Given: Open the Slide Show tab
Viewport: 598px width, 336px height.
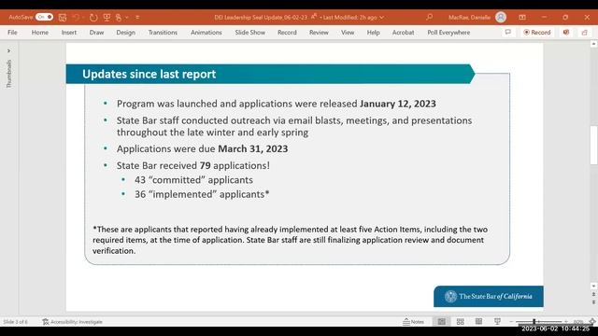Looking at the screenshot, I should [250, 33].
